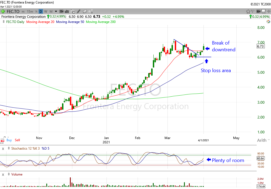Click the 6.73 current price tag

260,46
